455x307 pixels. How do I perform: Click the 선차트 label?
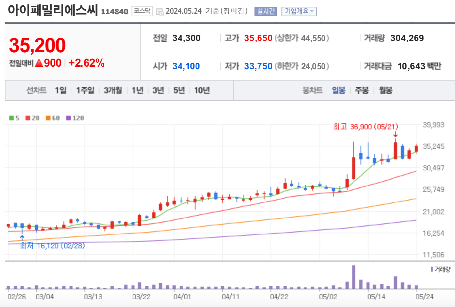coord(37,90)
